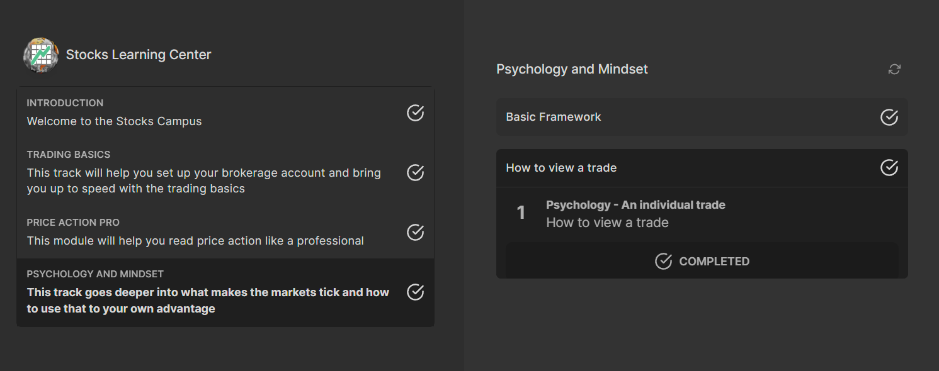Select the Trading Basics track
939x371 pixels.
(x=203, y=180)
